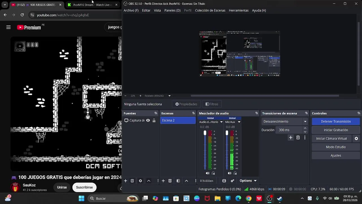Move source up in Fuentes panel
The image size is (362, 204).
[148, 181]
